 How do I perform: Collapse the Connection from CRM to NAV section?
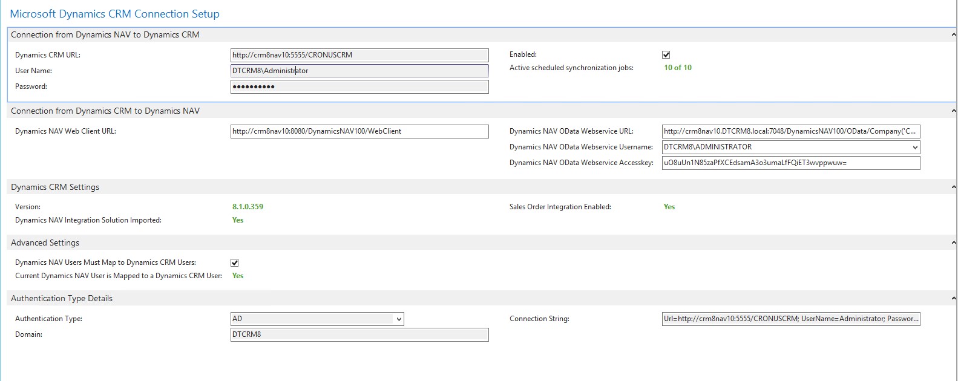953,111
